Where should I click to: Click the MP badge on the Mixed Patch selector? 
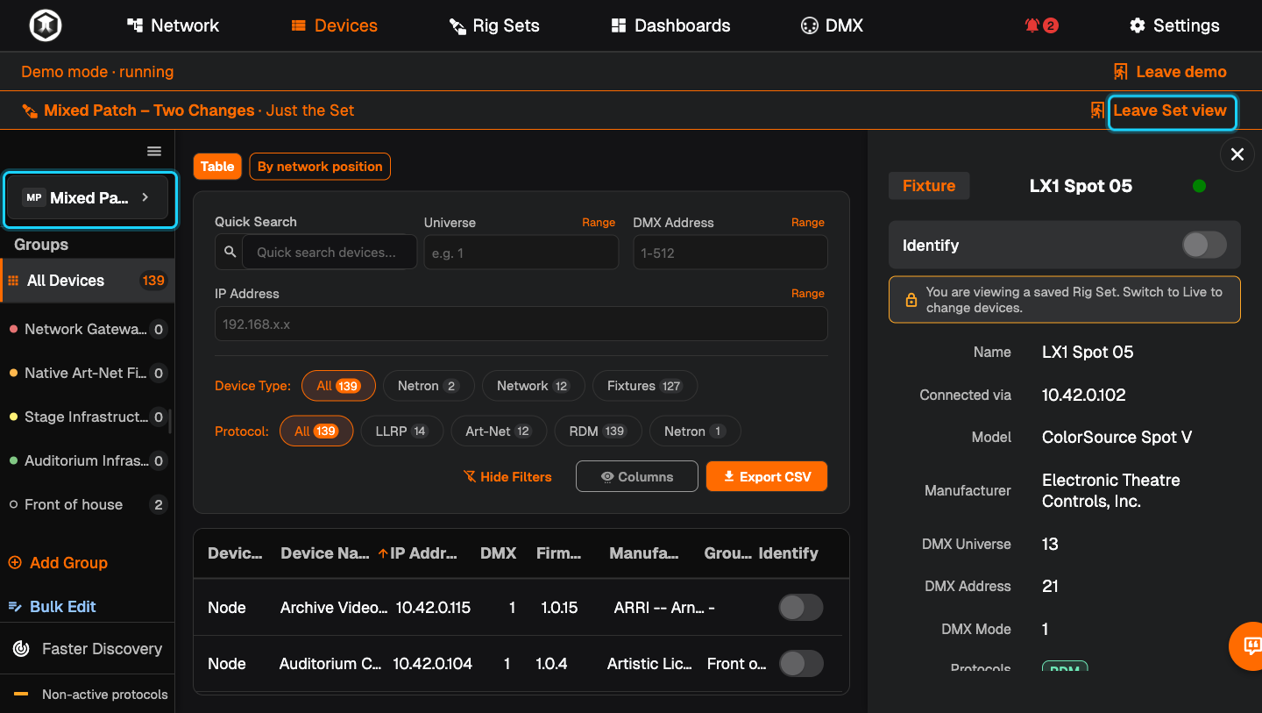[34, 198]
